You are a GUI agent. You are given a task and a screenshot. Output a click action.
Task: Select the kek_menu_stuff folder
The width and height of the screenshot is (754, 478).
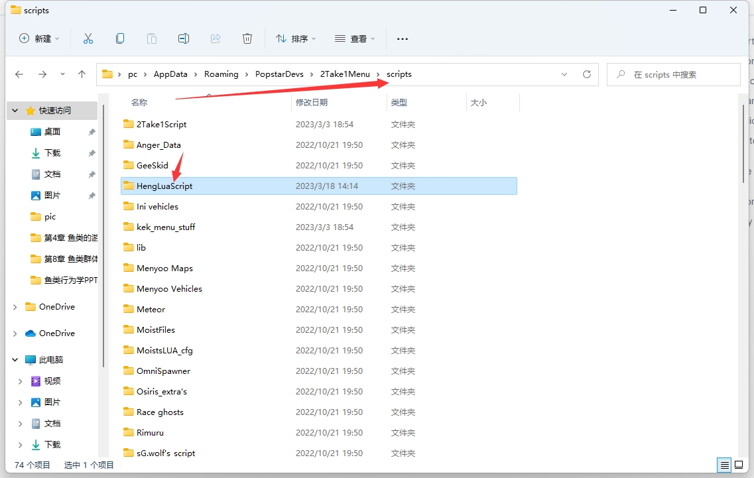point(166,227)
